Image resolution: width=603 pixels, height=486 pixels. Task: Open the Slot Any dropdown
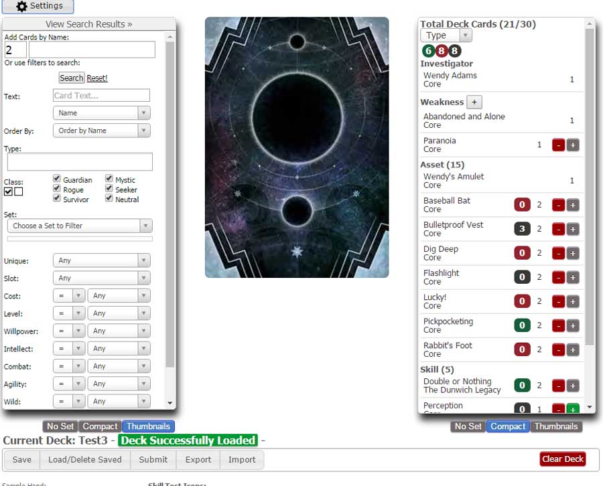(102, 278)
